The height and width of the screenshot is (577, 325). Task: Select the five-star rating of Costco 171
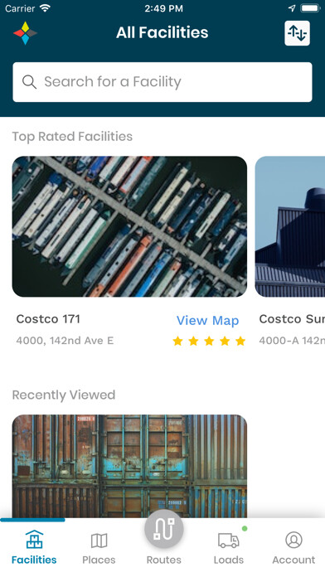(209, 341)
